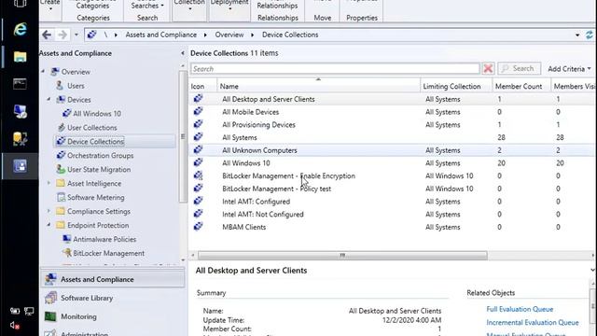Click the network tray icon
Viewport: 597px width, 336px height.
click(29, 311)
